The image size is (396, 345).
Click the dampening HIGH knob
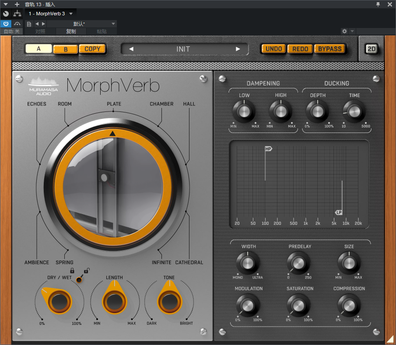[280, 112]
